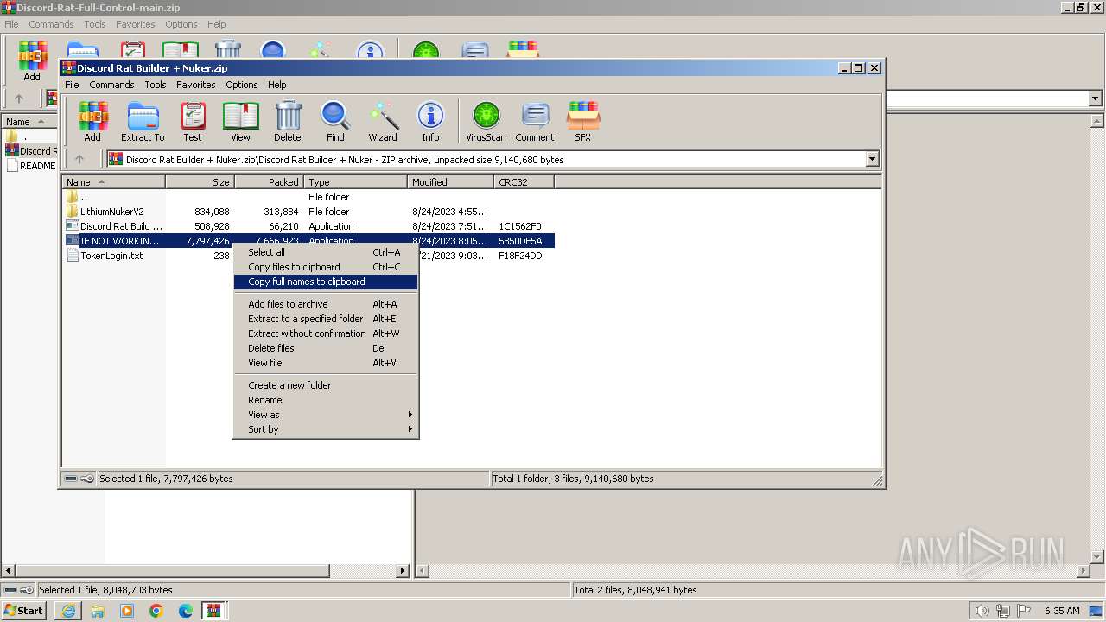Choose Select all from context menu
This screenshot has height=622, width=1106.
click(x=326, y=252)
